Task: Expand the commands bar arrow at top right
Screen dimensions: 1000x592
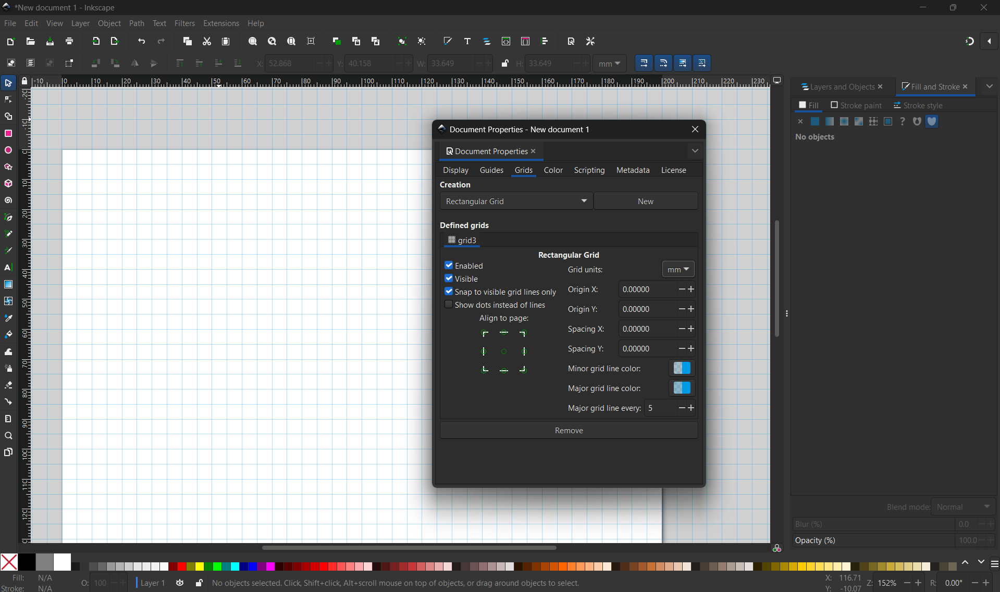Action: 989,41
